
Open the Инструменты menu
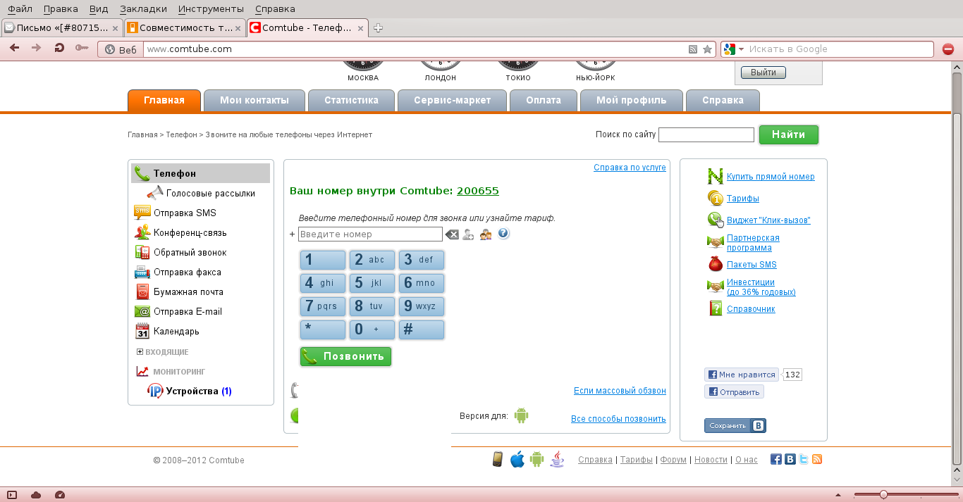(x=211, y=9)
